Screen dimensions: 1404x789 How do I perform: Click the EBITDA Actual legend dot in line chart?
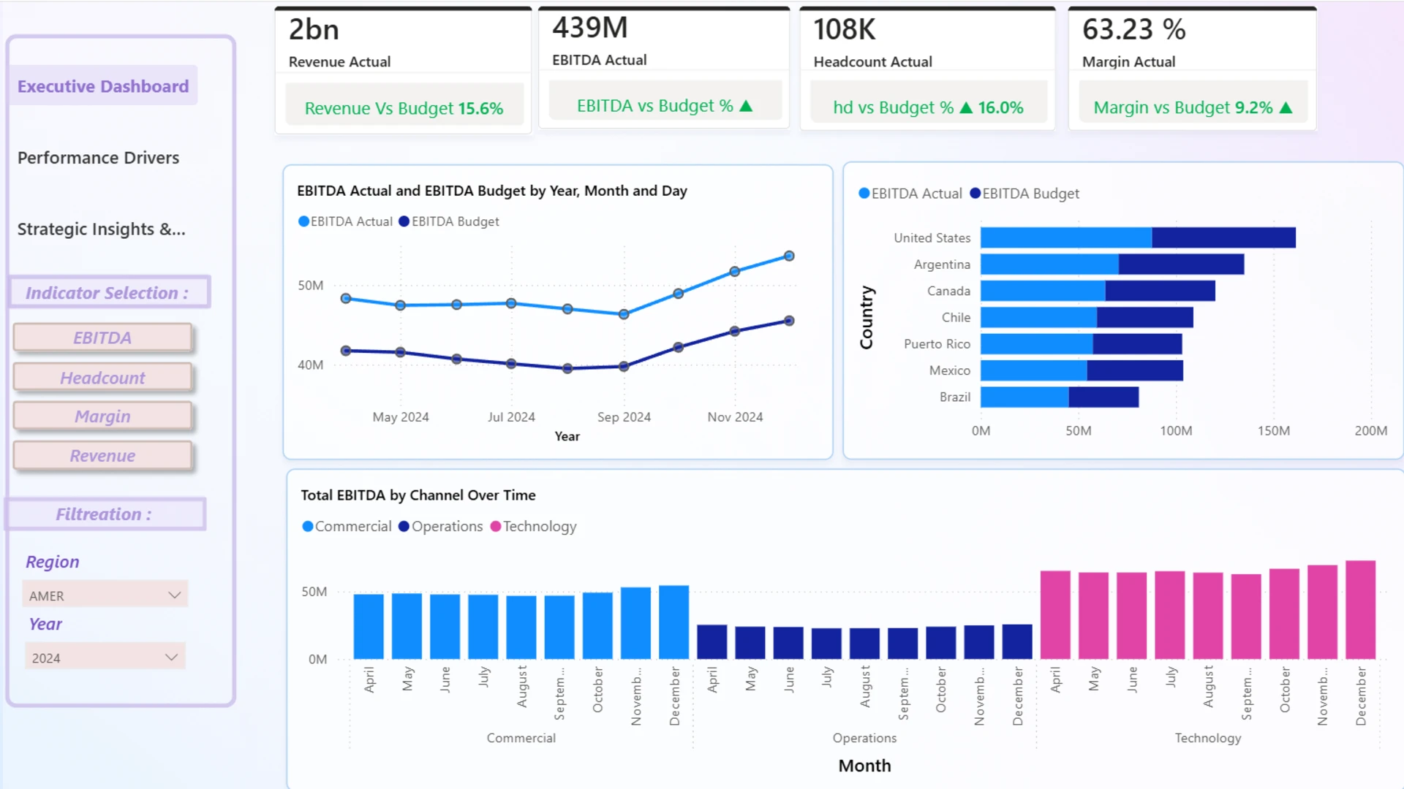[303, 221]
